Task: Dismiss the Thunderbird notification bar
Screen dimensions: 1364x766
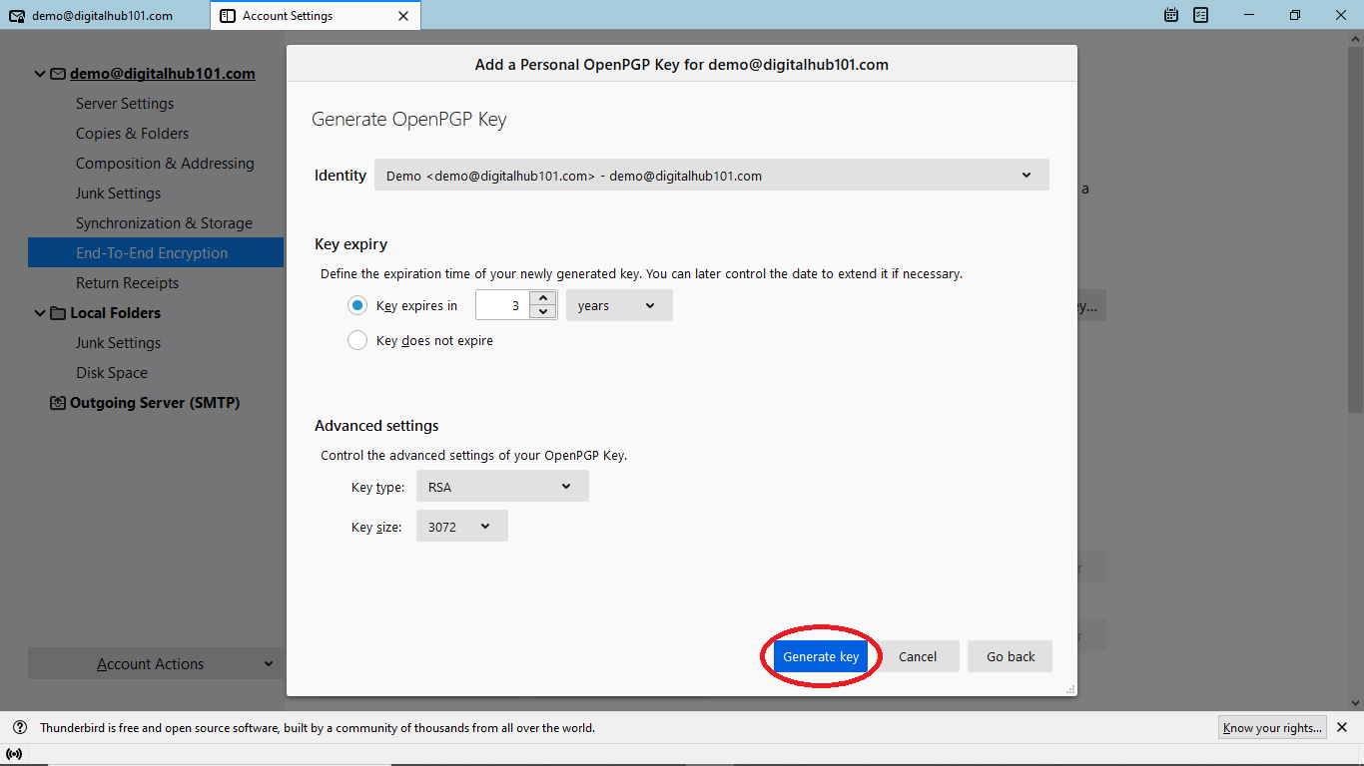Action: coord(1342,727)
